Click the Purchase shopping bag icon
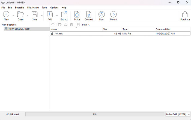The width and height of the screenshot is (191, 120). click(185, 14)
